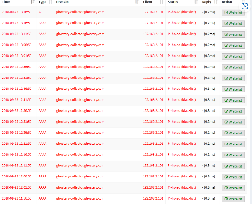
Task: Click the screen capture lens icon
Action: coord(245,6)
